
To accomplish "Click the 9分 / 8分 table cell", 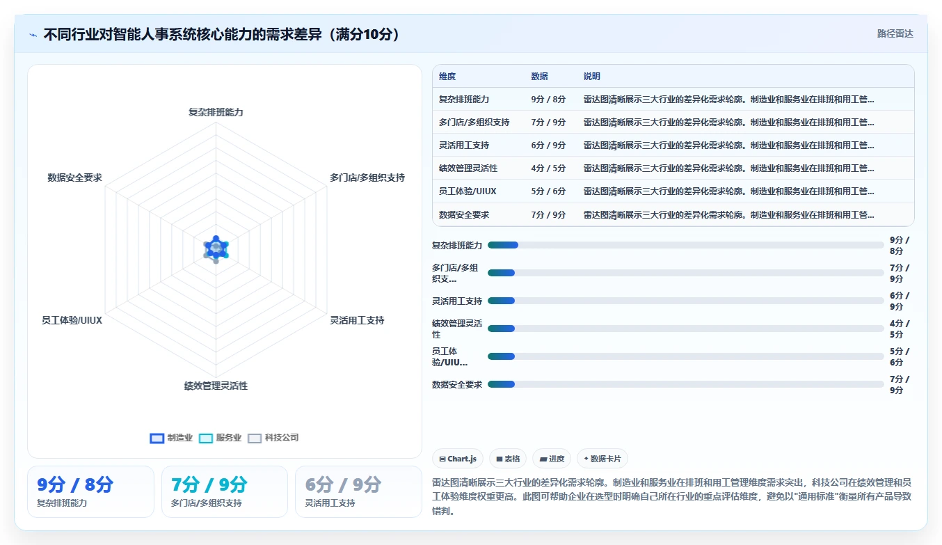I will pos(548,100).
